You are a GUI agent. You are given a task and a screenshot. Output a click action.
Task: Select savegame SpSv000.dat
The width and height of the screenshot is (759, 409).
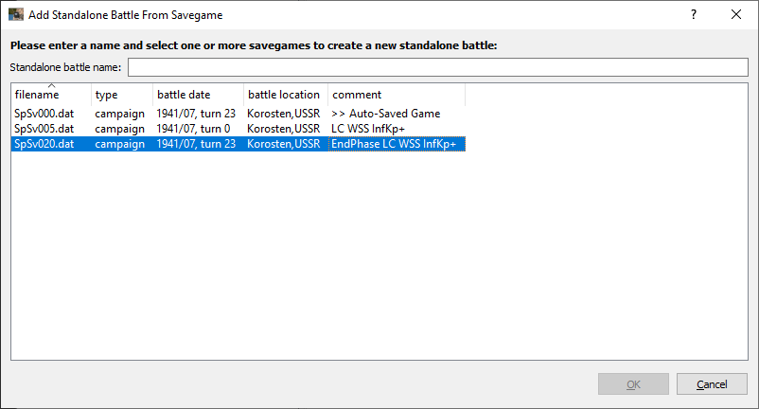(44, 114)
